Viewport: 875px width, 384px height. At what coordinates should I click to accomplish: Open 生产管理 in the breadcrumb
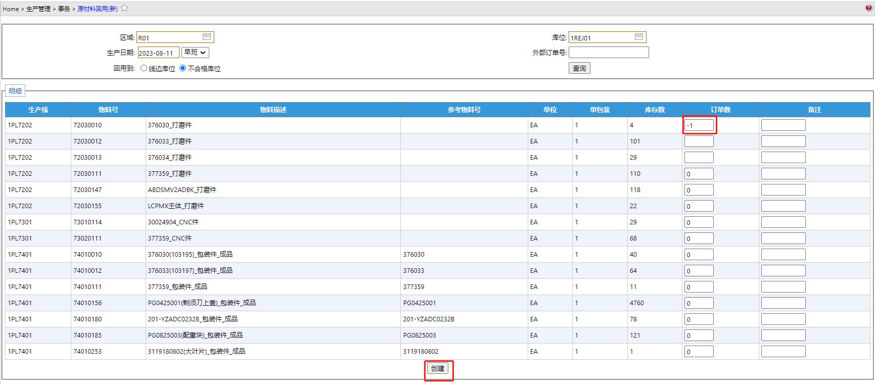click(x=38, y=9)
